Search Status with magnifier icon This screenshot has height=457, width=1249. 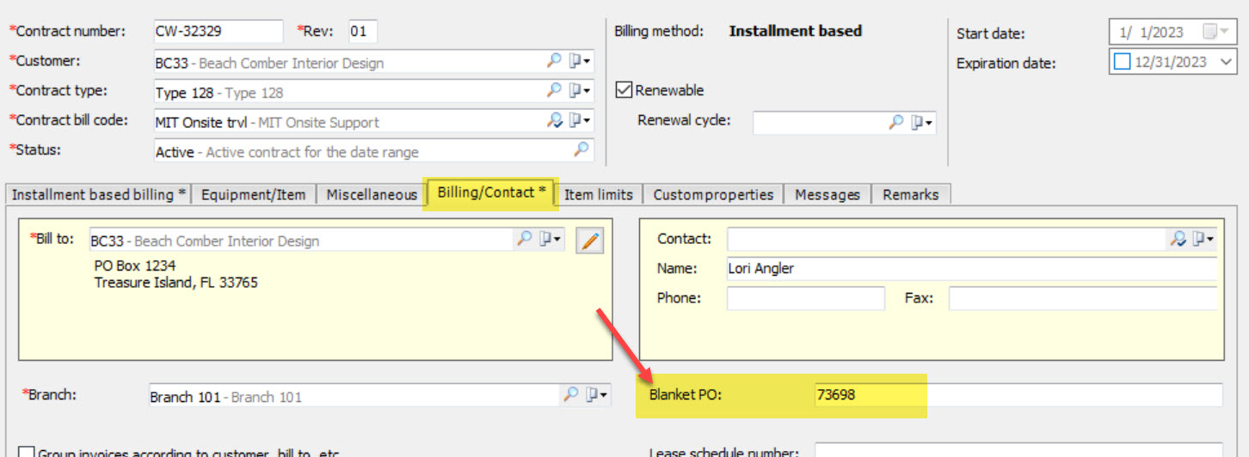coord(582,149)
